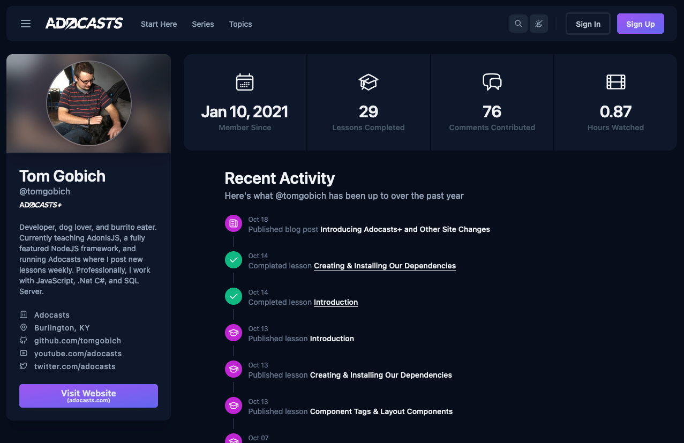Open the search icon in the header

518,24
